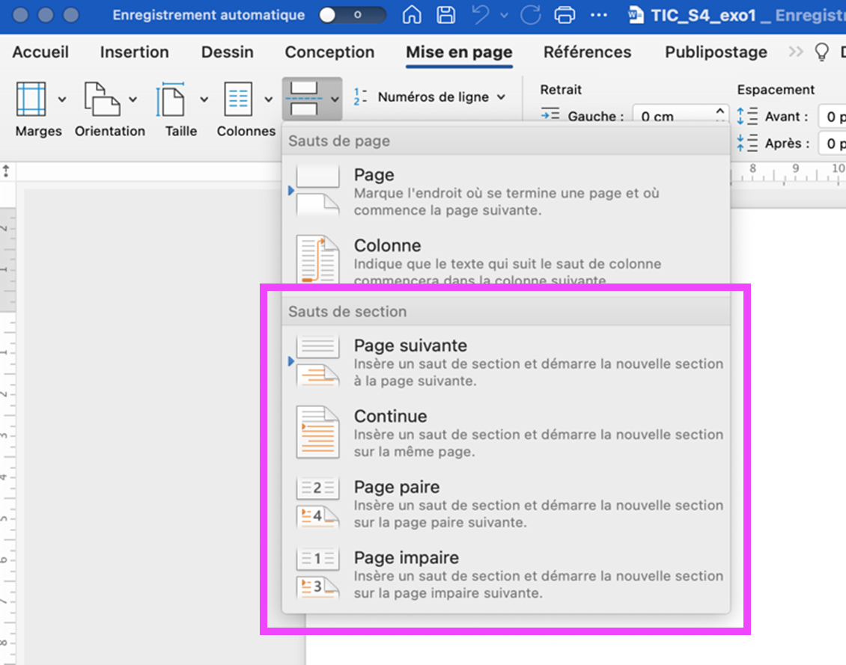Switch to the Publipostage tab
This screenshot has width=846, height=665.
click(x=716, y=52)
